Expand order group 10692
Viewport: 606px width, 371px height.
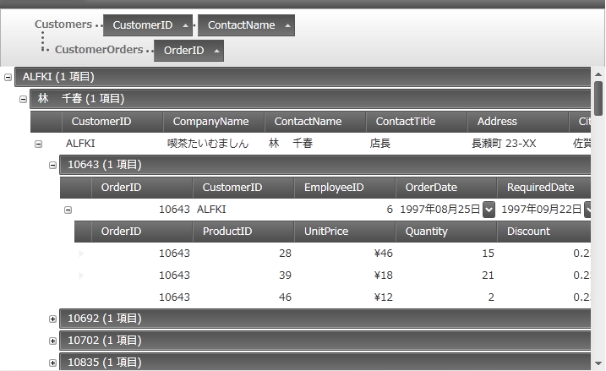point(53,319)
